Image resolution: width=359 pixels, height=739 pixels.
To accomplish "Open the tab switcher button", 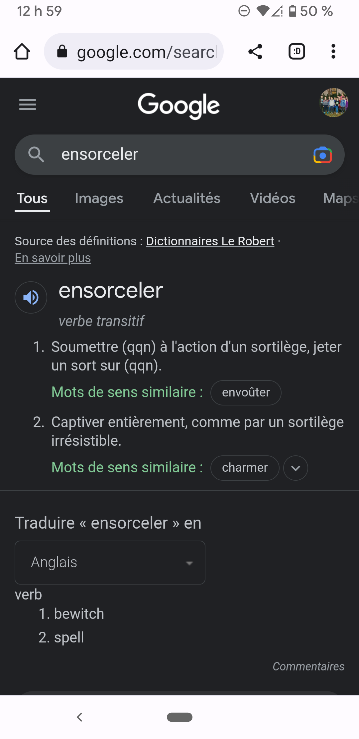I will pos(297,52).
